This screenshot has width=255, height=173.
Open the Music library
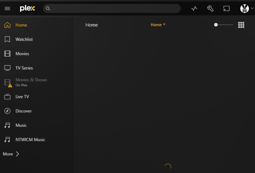(21, 125)
